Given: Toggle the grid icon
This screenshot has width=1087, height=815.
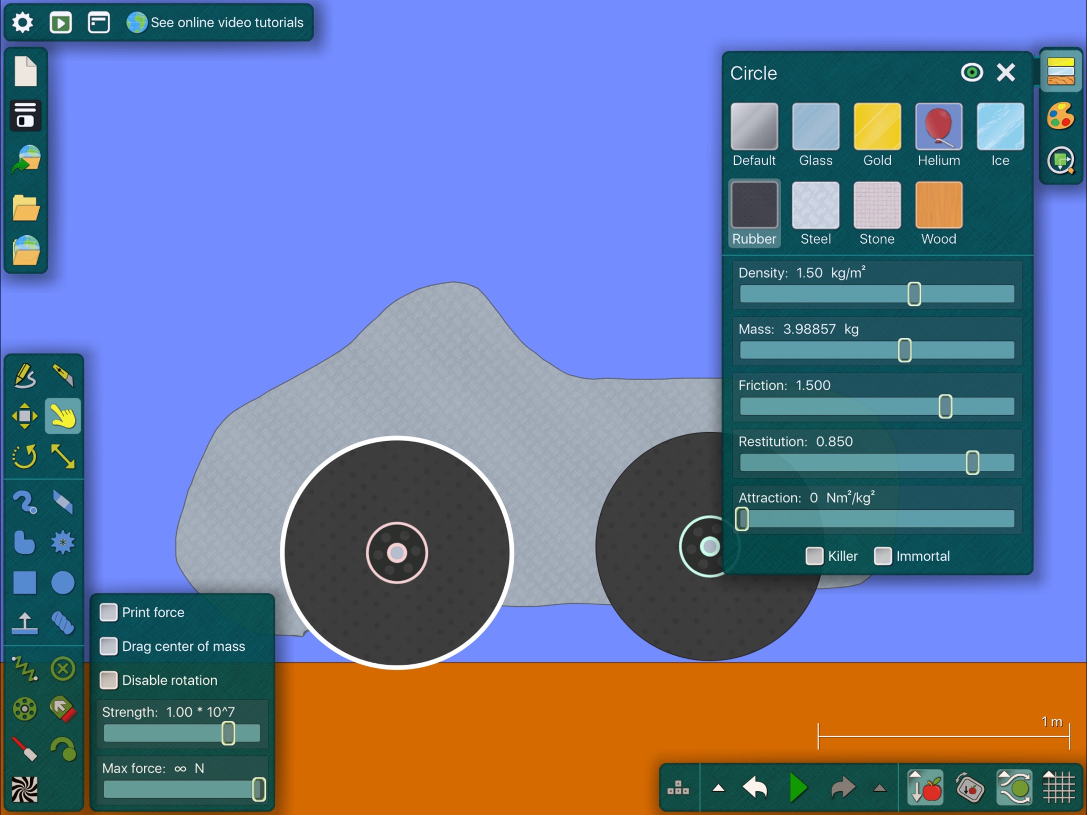Looking at the screenshot, I should [1058, 788].
